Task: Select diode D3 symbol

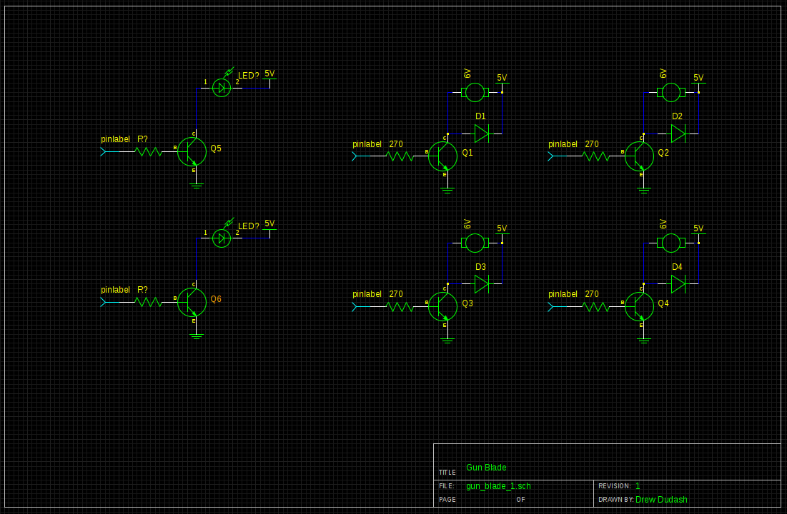Action: pyautogui.click(x=482, y=284)
